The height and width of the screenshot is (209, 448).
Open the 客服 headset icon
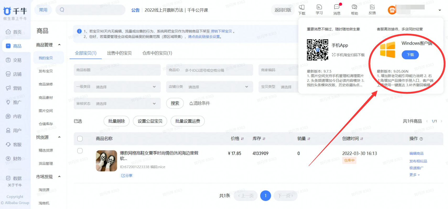8,144
